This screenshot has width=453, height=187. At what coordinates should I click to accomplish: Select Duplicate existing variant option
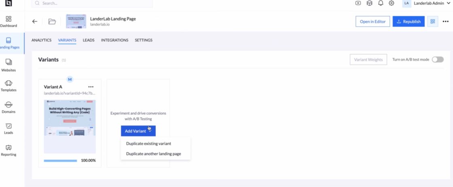click(x=148, y=143)
